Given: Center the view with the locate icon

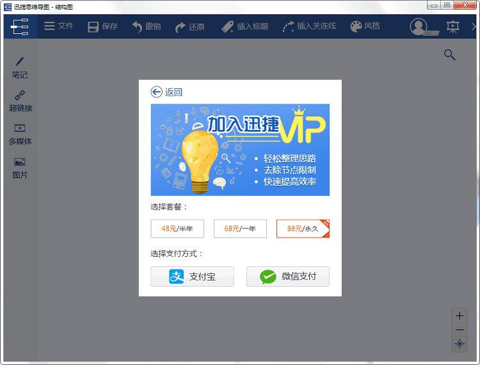Looking at the screenshot, I should [x=459, y=344].
